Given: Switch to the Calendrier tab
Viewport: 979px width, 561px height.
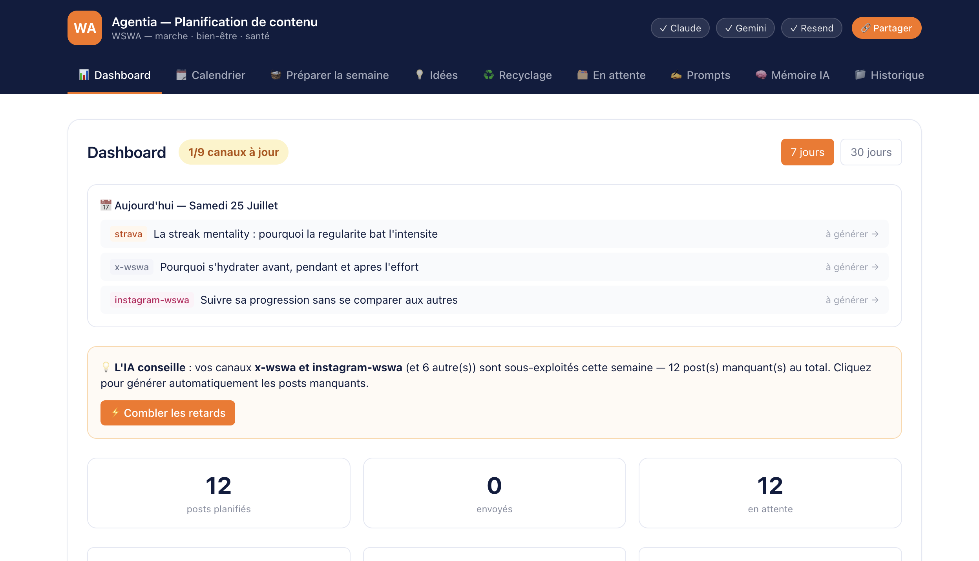Looking at the screenshot, I should [210, 75].
